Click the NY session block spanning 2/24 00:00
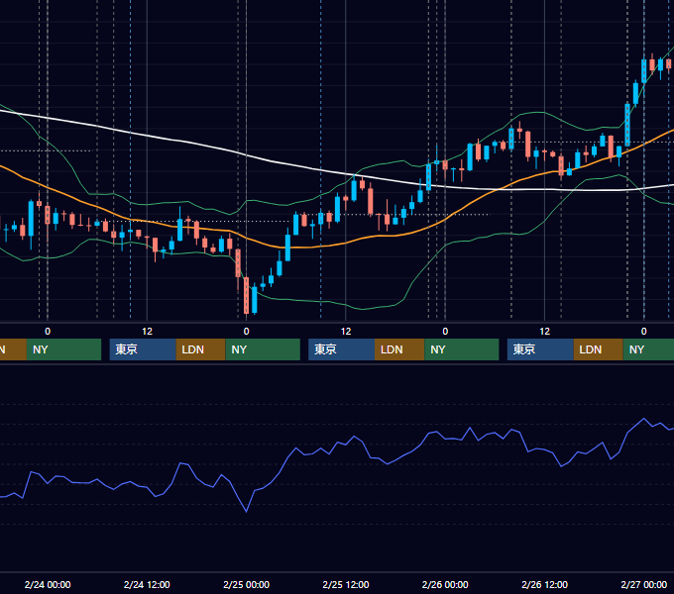 (x=63, y=349)
